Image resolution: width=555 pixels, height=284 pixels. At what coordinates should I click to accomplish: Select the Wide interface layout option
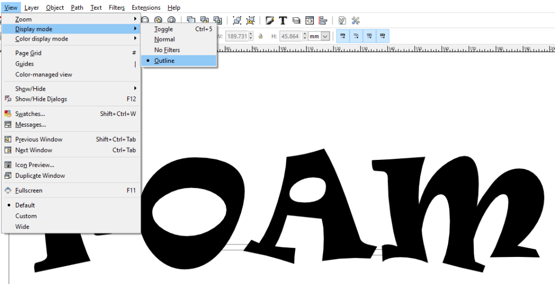click(71, 227)
